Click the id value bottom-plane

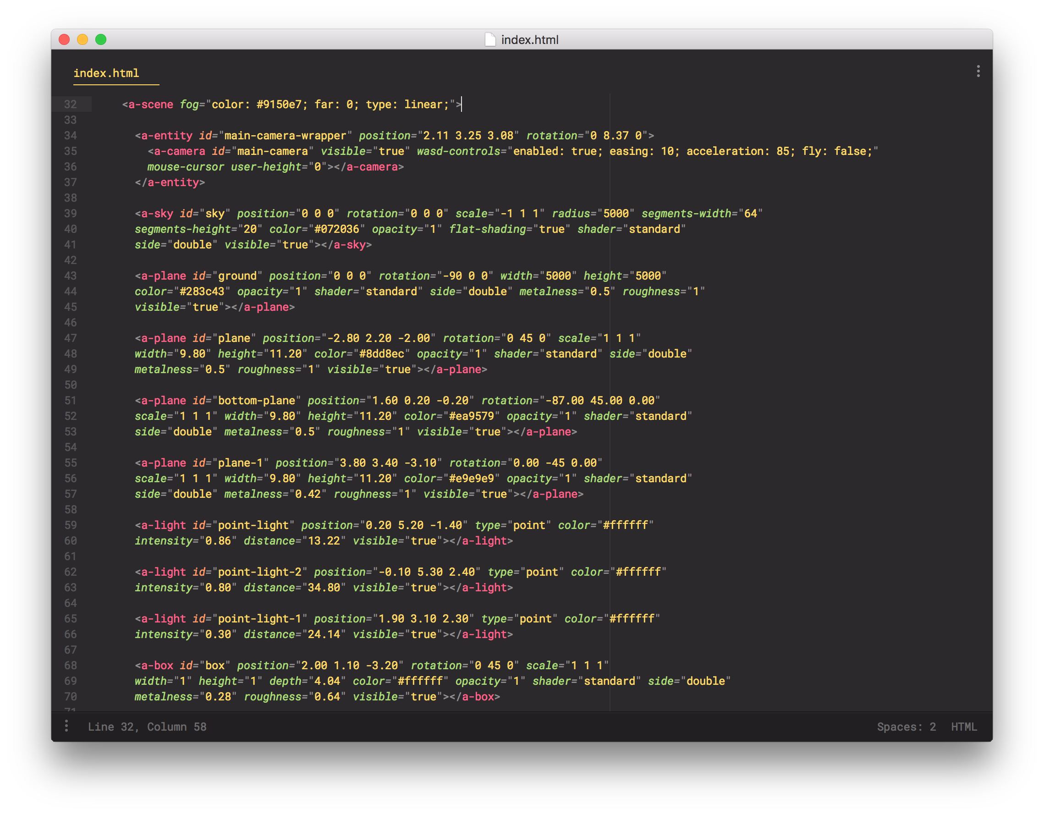point(257,401)
